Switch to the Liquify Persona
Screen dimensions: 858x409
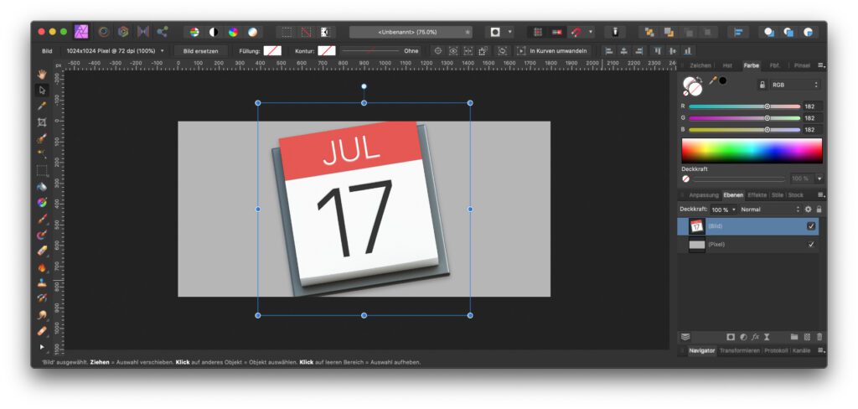coord(104,32)
